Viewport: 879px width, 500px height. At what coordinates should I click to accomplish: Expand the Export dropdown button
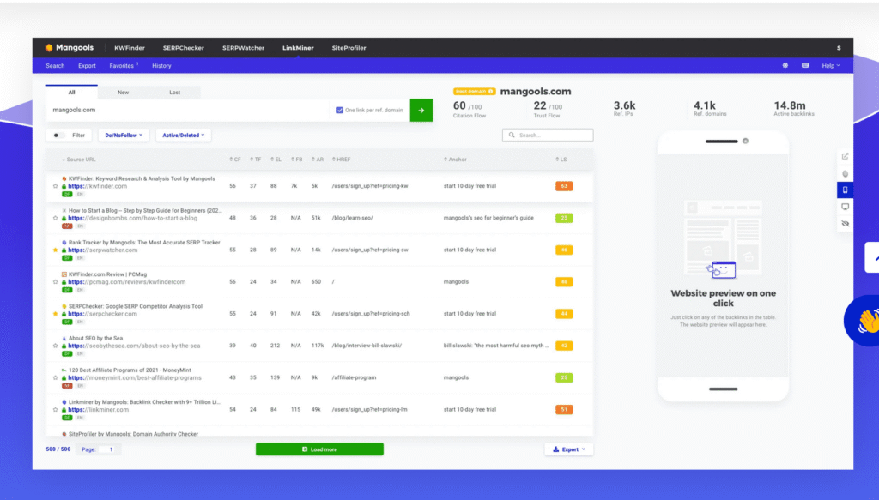pos(568,449)
